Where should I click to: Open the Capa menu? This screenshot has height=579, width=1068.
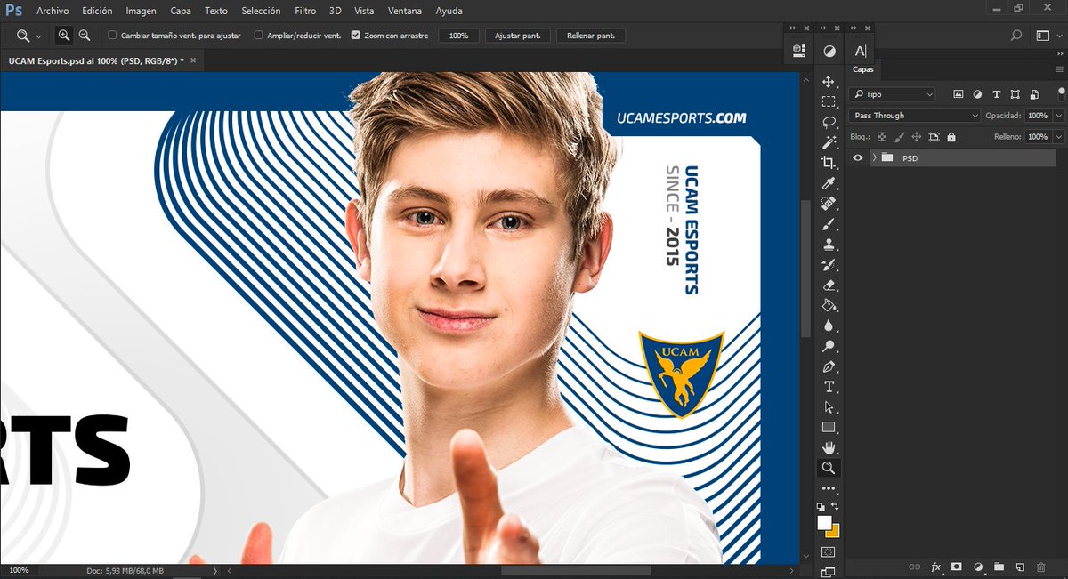(x=181, y=11)
